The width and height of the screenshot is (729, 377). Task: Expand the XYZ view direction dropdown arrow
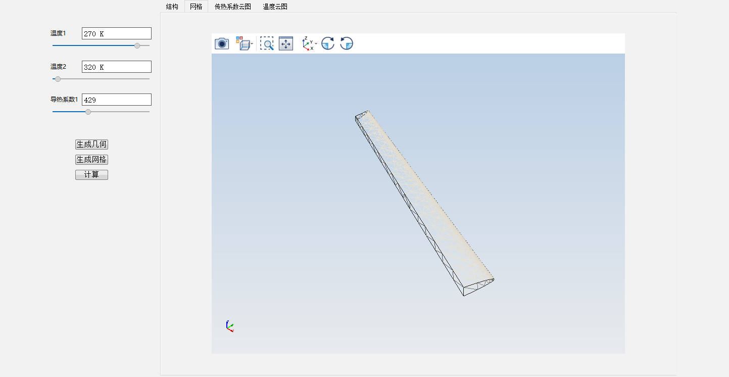(316, 44)
